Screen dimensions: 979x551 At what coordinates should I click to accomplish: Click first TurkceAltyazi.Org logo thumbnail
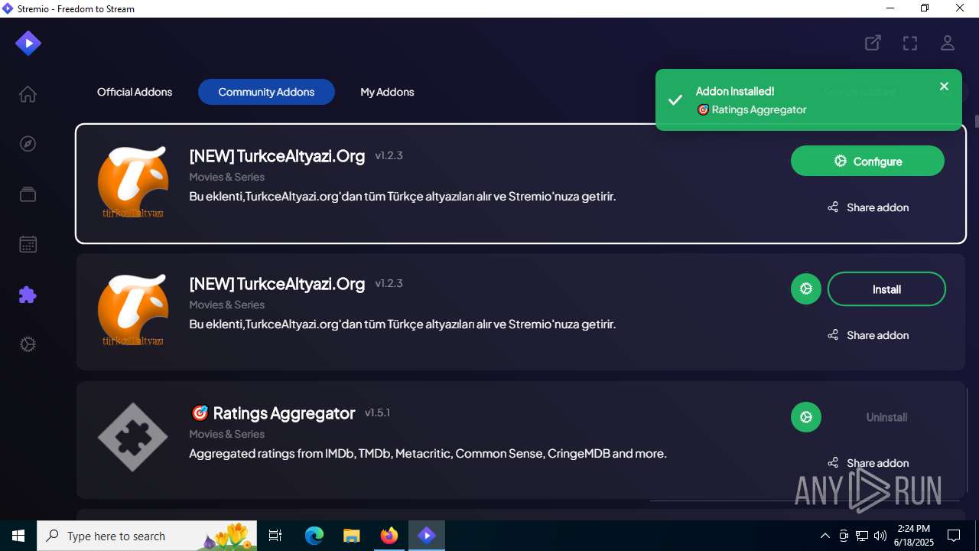[x=133, y=183]
